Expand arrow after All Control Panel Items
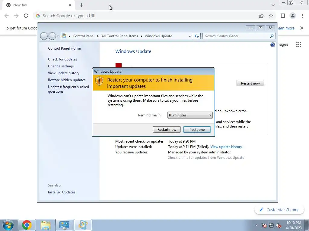This screenshot has width=309, height=231. [142, 36]
